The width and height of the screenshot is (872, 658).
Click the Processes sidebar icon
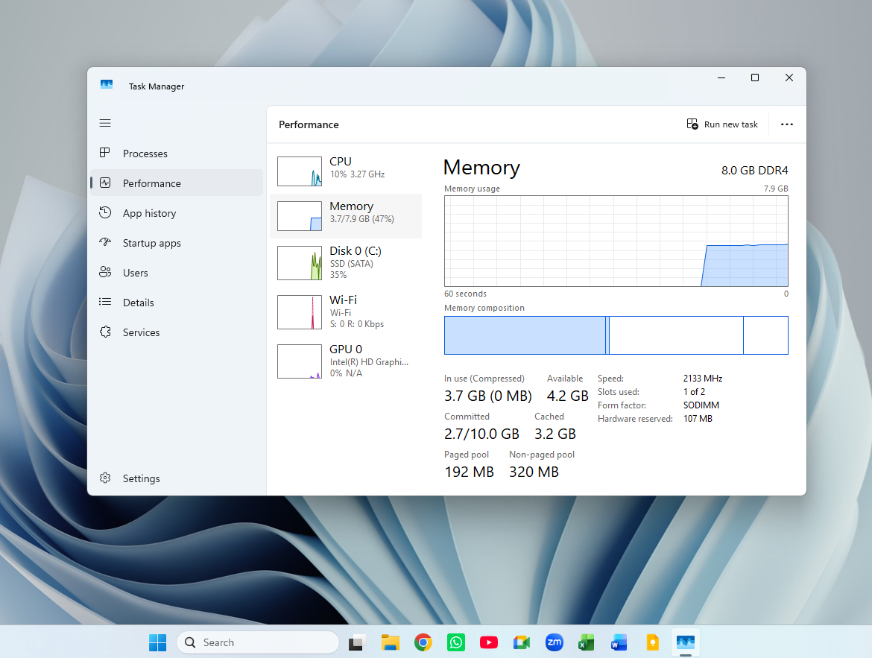pyautogui.click(x=104, y=153)
